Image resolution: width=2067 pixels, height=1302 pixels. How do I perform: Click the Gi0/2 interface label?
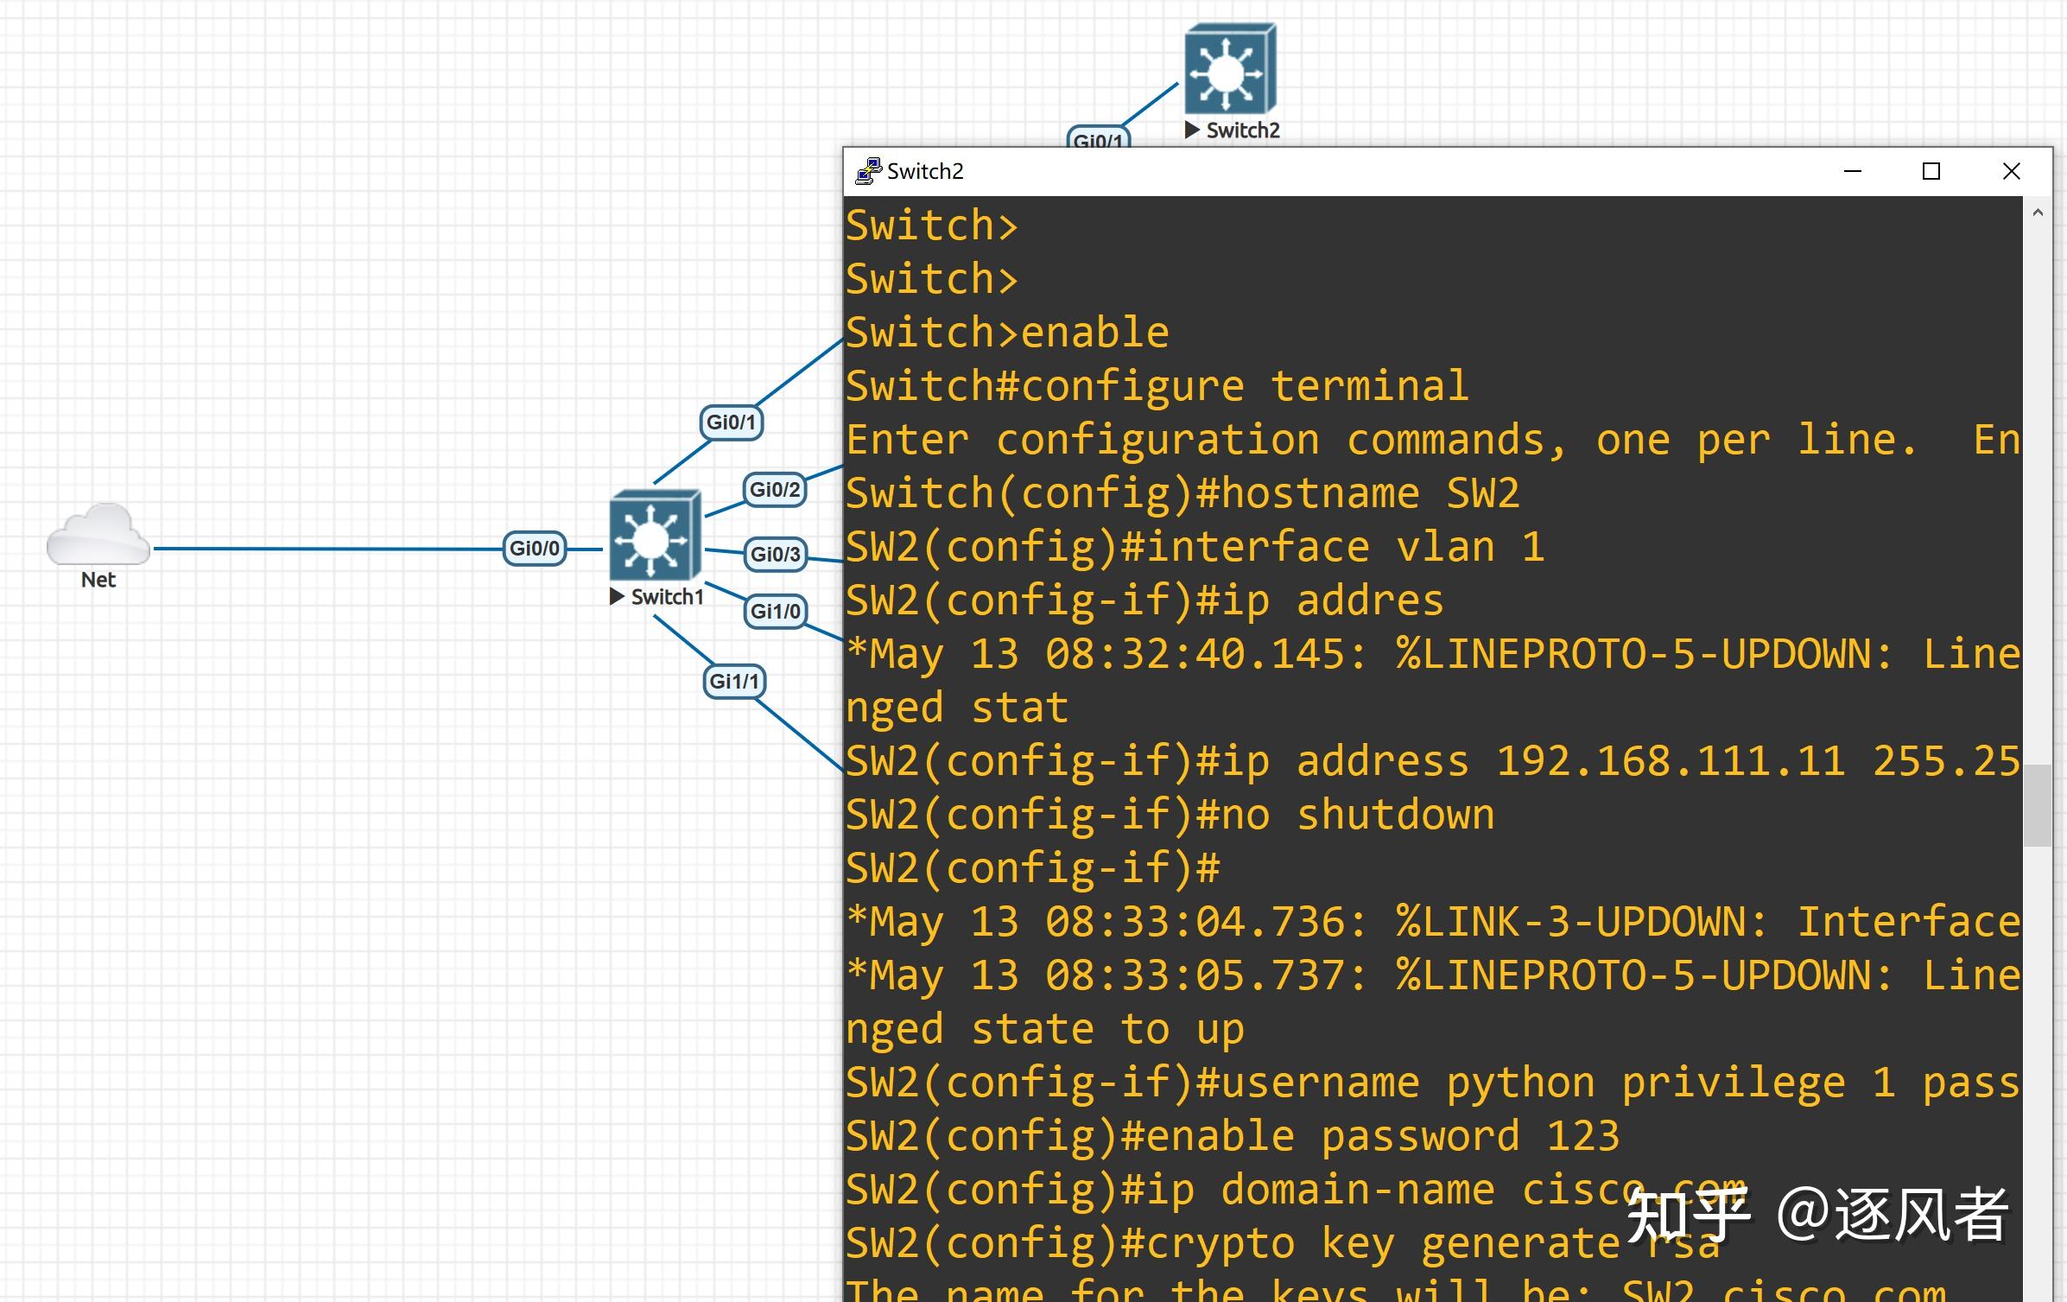pyautogui.click(x=775, y=490)
